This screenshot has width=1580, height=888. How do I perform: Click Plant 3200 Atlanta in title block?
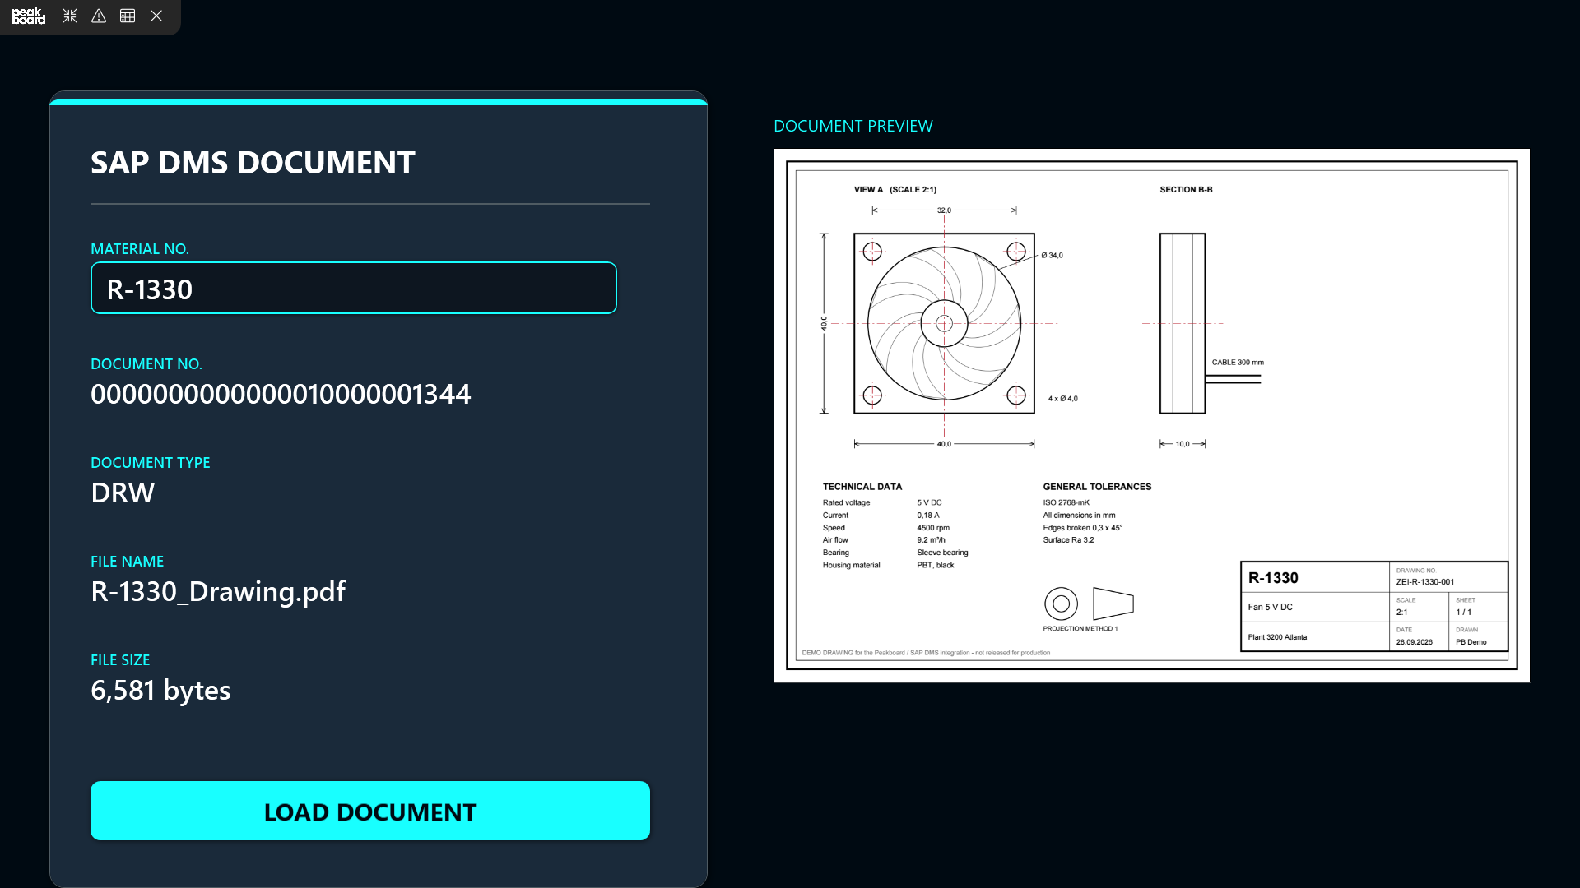1277,637
